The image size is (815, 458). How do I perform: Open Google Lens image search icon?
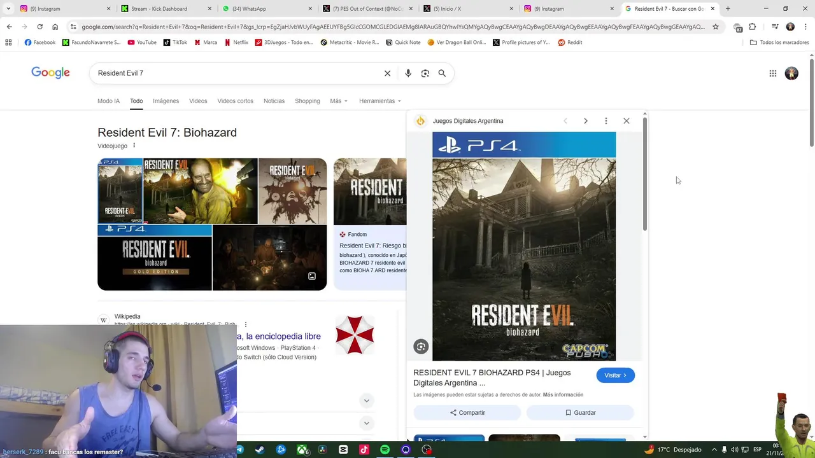coord(425,73)
